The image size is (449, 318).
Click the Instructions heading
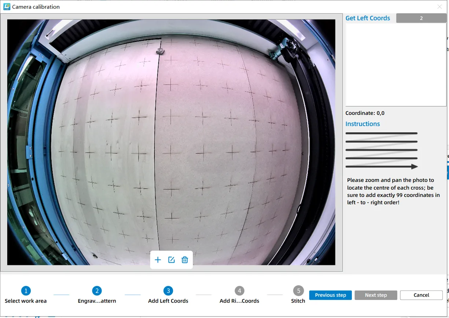[362, 124]
